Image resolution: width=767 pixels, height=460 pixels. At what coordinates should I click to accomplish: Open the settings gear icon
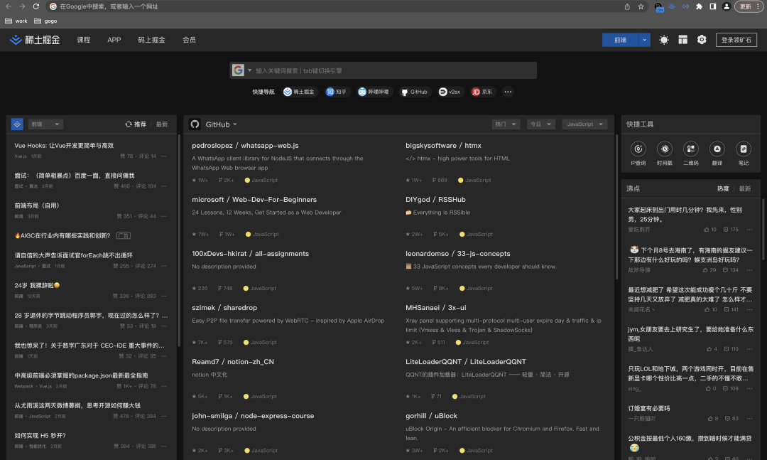coord(702,40)
